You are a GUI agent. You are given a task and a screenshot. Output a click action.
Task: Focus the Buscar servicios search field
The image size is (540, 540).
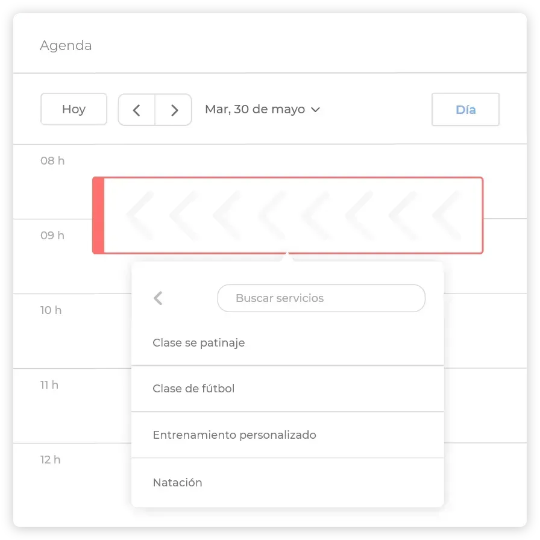[321, 298]
